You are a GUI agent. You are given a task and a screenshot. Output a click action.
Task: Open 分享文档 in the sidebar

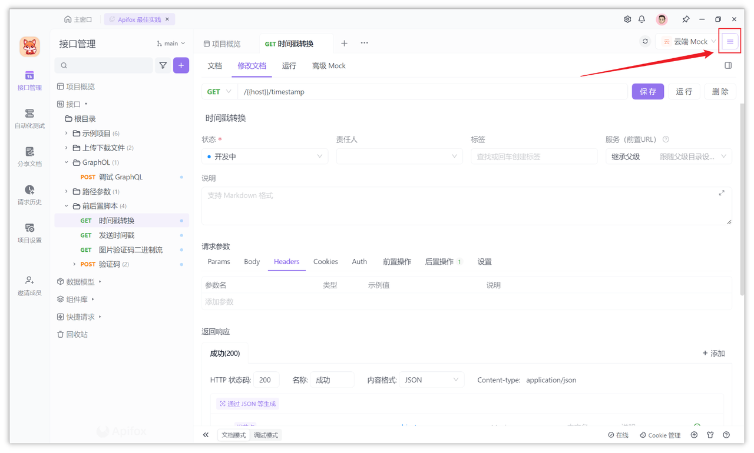[x=29, y=157]
